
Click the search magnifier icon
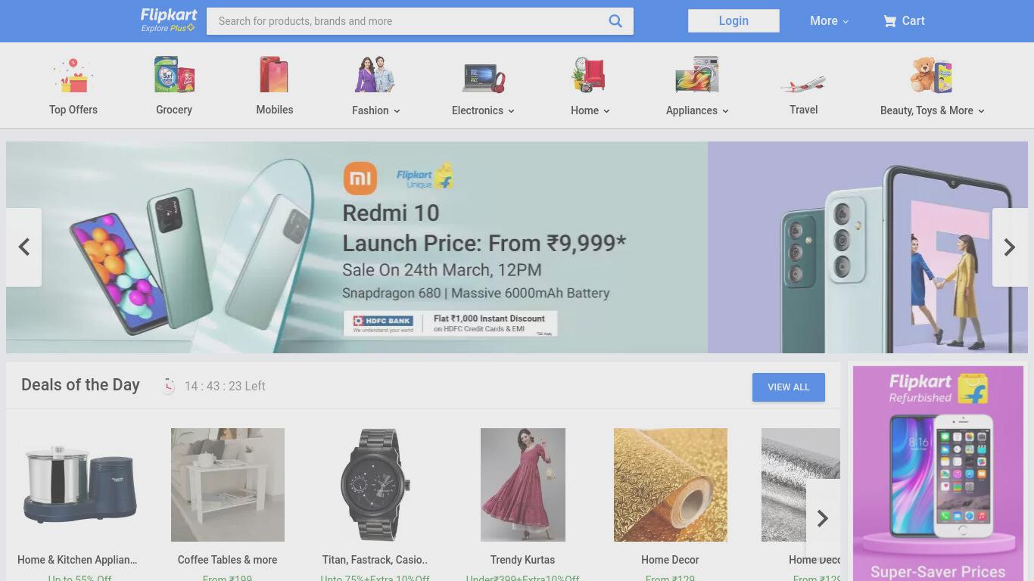pyautogui.click(x=615, y=21)
